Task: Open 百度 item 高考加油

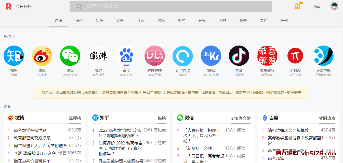Action: click(x=276, y=158)
